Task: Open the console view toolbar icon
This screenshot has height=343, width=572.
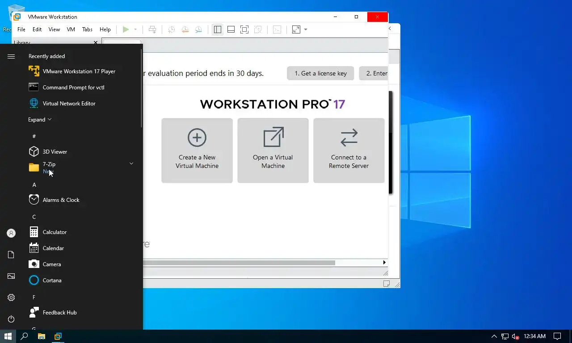Action: pos(277,29)
